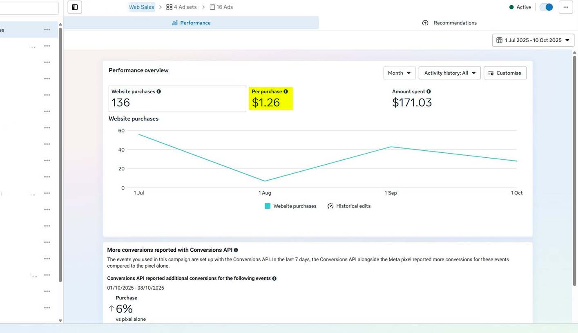Click info icon beside Conversions API heading
This screenshot has height=333, width=578.
point(236,250)
